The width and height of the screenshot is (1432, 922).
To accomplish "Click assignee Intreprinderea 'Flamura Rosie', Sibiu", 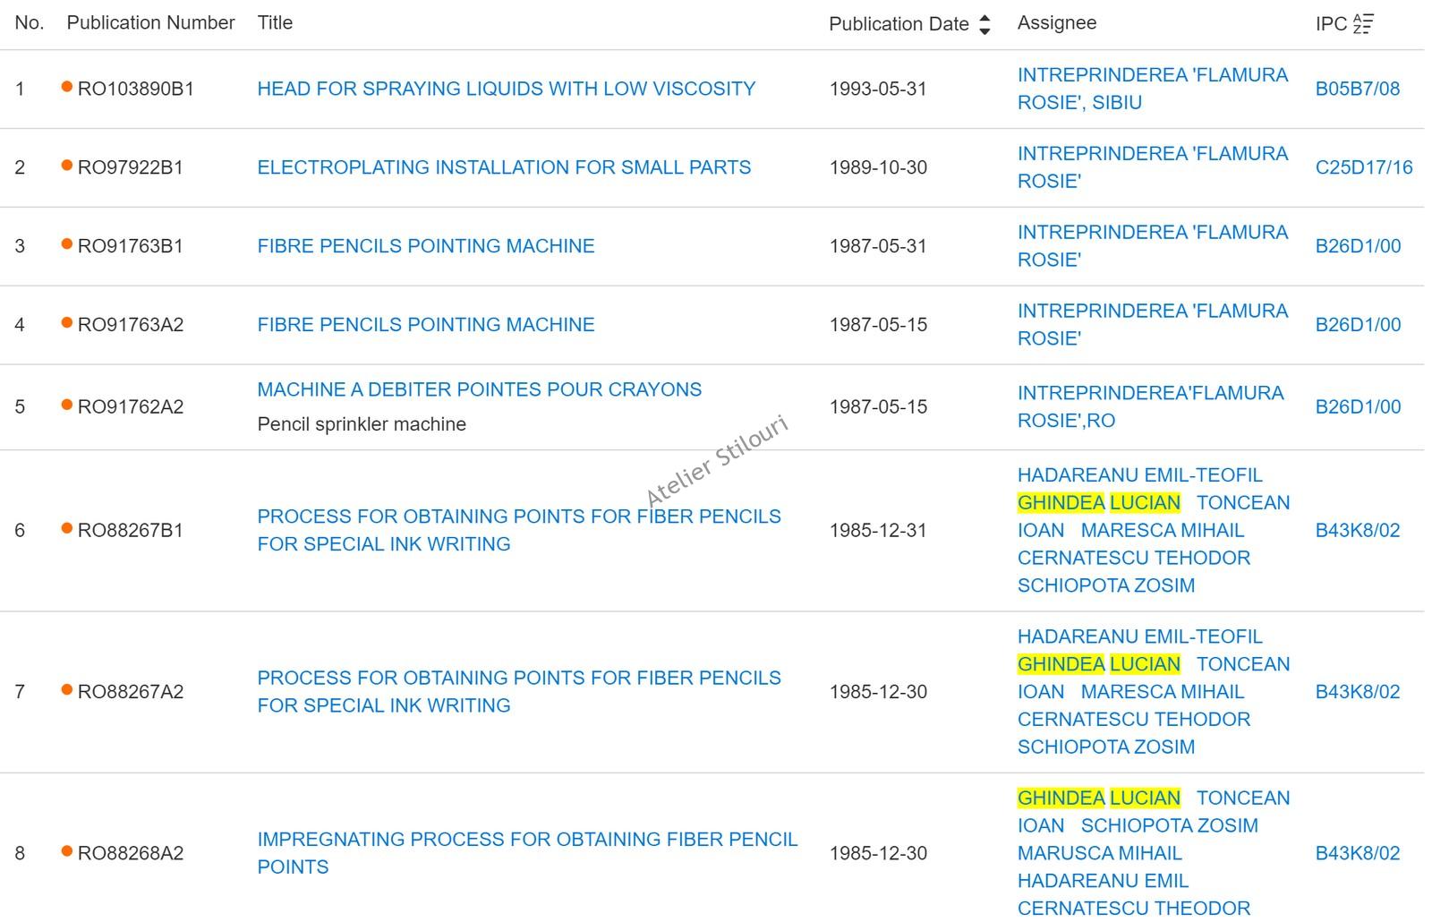I will [1152, 89].
